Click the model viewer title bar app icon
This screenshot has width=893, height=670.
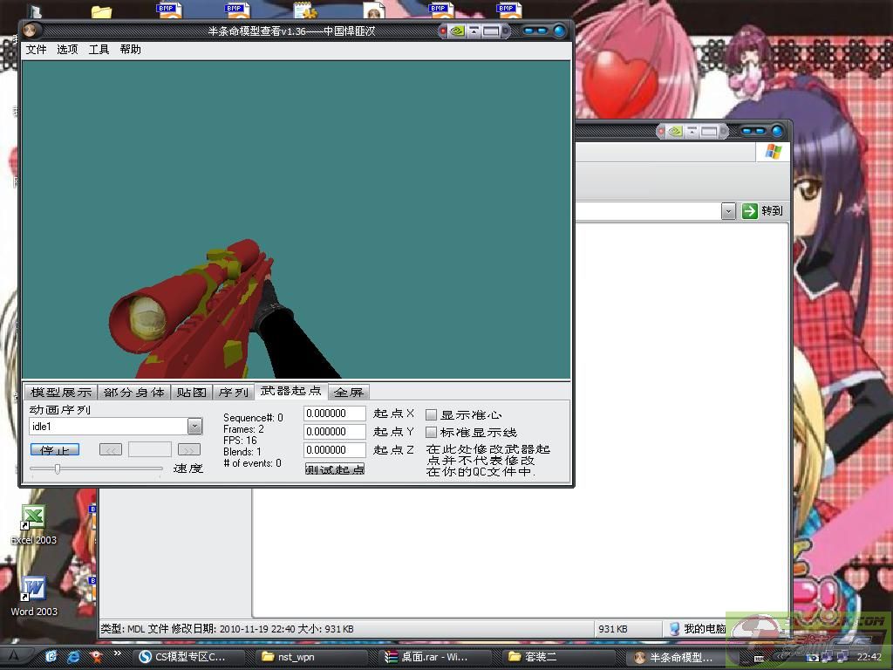pos(31,31)
